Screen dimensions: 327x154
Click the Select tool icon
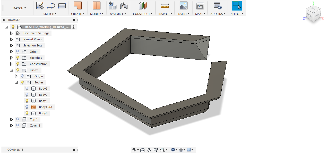[237, 5]
